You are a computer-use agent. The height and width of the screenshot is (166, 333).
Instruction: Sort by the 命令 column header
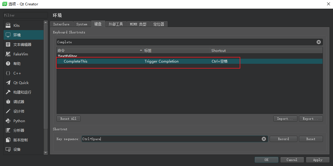click(x=100, y=51)
